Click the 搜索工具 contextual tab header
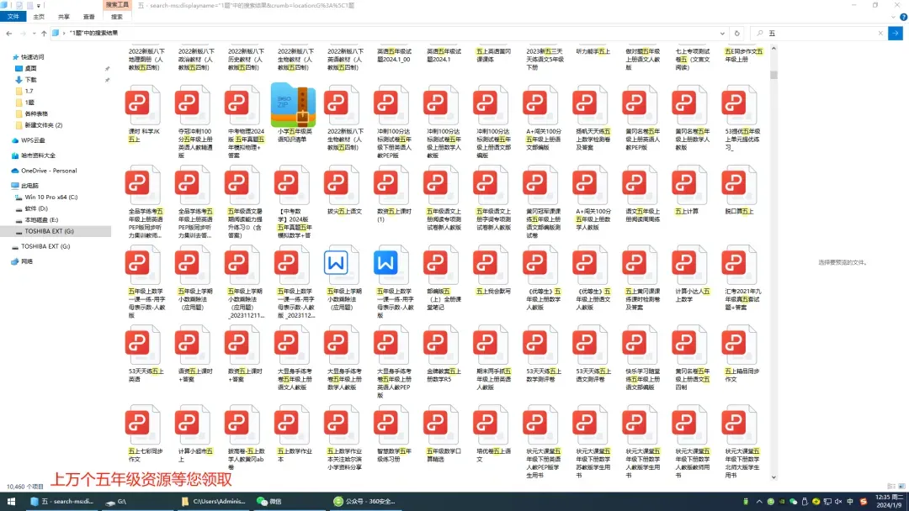Viewport: 909px width, 511px height. (117, 5)
